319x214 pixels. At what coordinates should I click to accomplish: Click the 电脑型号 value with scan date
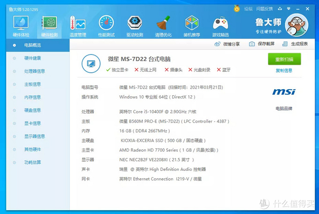coord(171,87)
